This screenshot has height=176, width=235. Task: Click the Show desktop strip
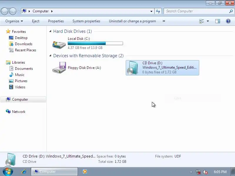click(x=233, y=172)
